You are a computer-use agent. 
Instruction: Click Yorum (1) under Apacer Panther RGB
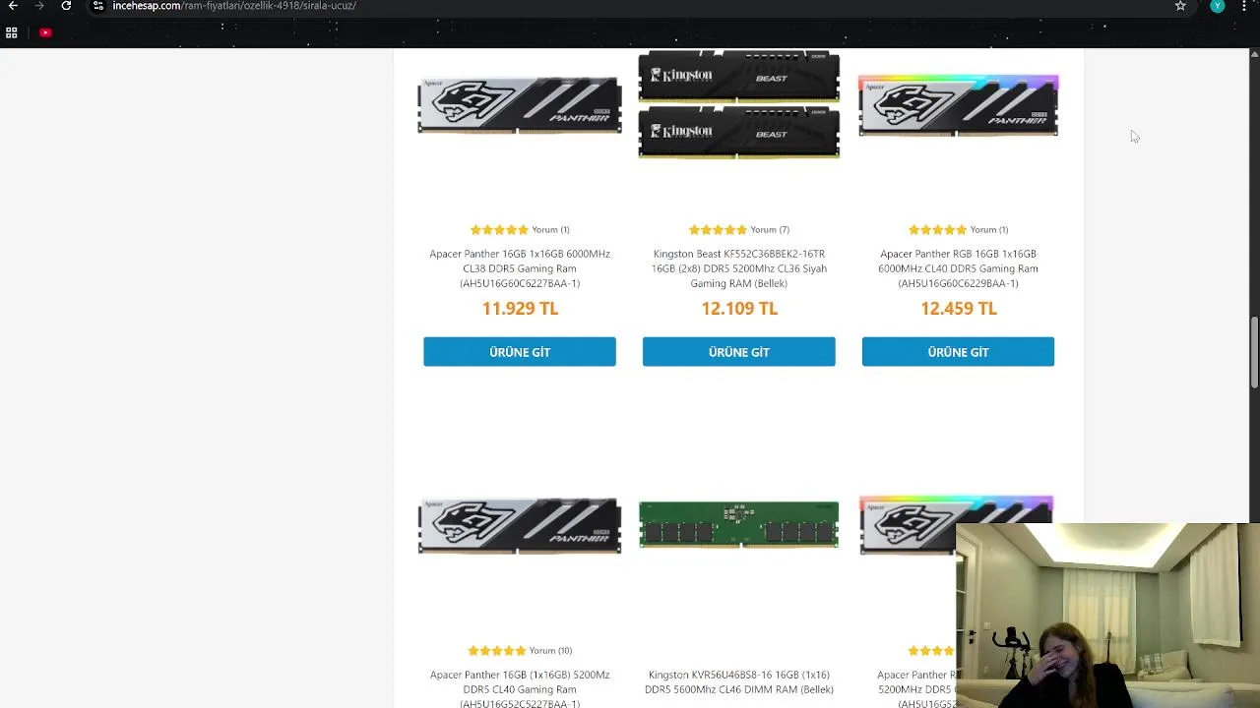click(989, 230)
